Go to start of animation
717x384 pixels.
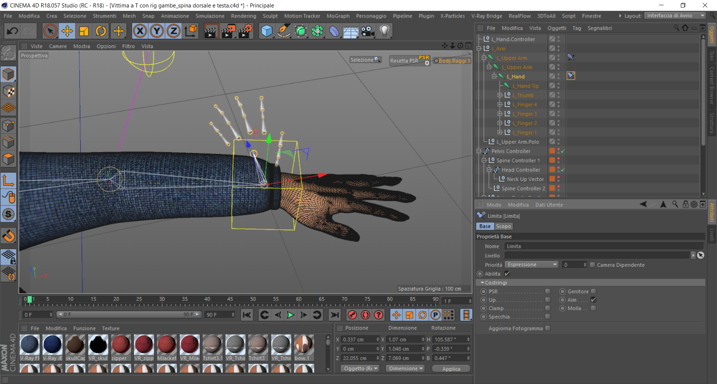pyautogui.click(x=247, y=315)
